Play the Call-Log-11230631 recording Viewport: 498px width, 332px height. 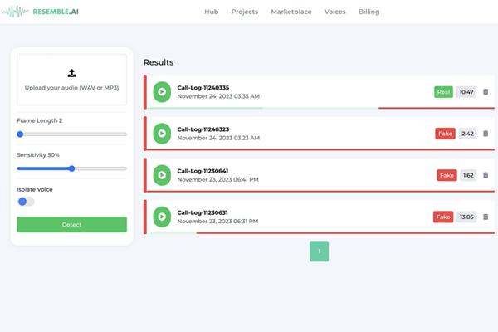(x=162, y=217)
